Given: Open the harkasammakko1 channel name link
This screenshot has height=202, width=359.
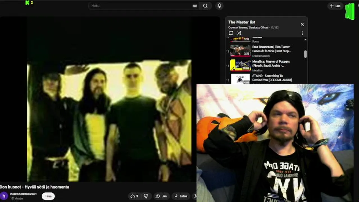Looking at the screenshot, I should [24, 194].
